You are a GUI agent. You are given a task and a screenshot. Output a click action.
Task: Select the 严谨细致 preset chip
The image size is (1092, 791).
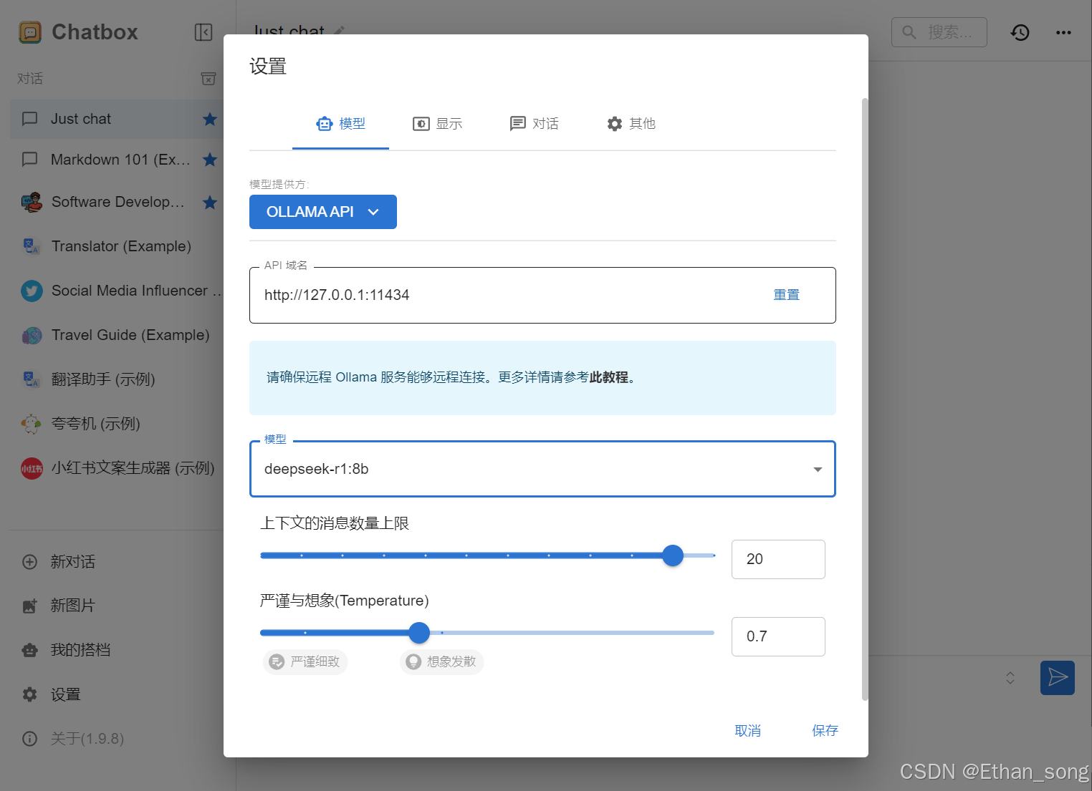(305, 662)
